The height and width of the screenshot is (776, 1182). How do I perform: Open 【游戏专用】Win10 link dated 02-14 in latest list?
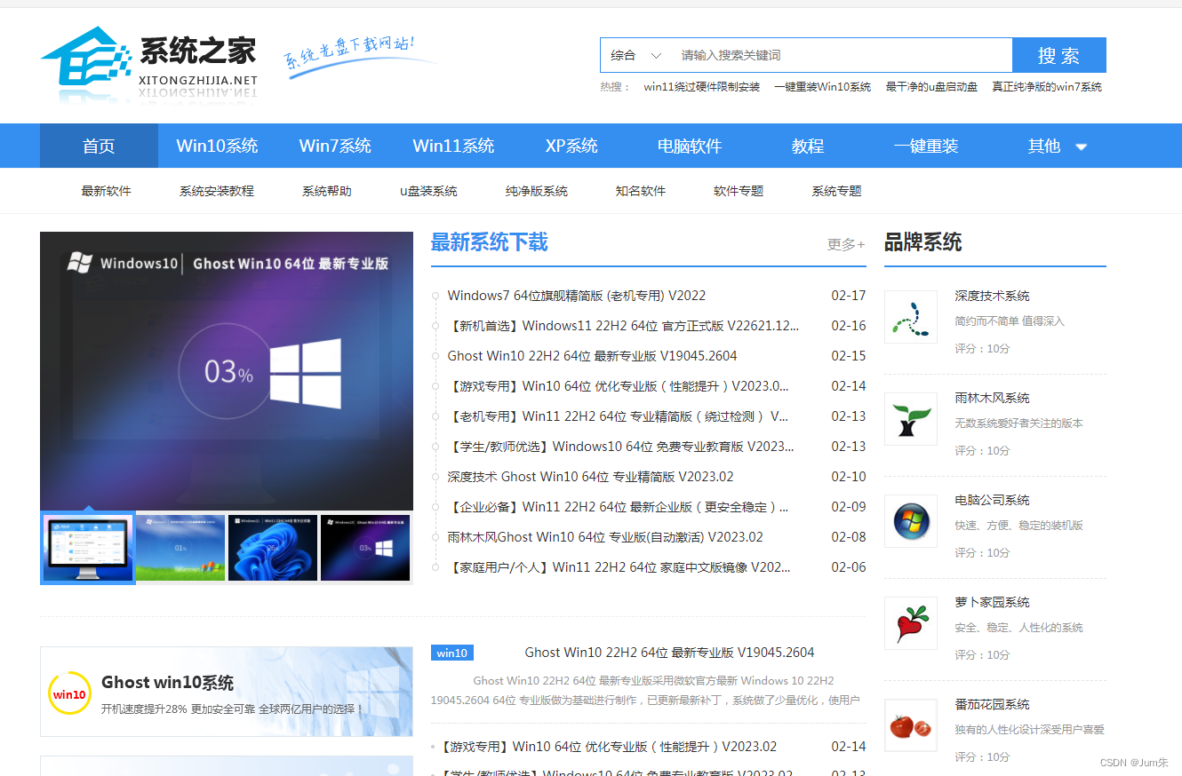pyautogui.click(x=619, y=386)
